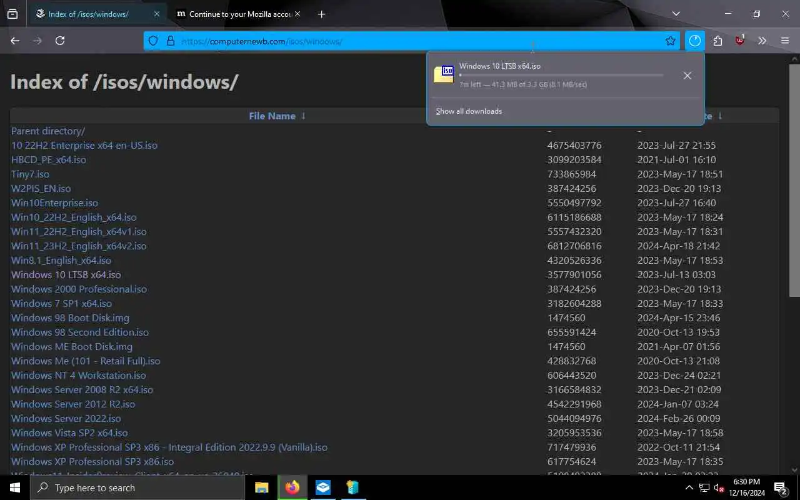This screenshot has height=500, width=800.
Task: Download Windows Me (101 - Retail Full).iso
Action: click(86, 361)
